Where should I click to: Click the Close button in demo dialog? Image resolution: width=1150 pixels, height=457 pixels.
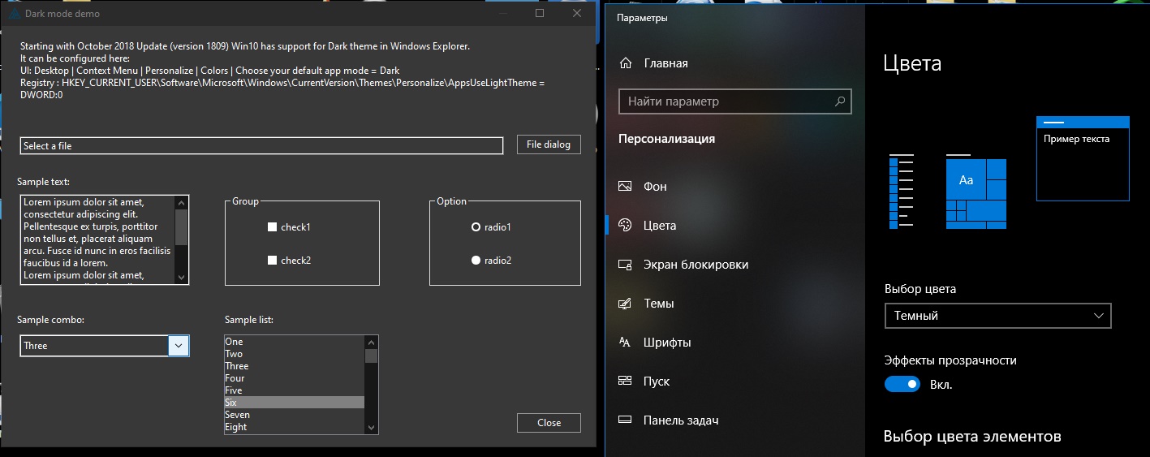coord(549,423)
